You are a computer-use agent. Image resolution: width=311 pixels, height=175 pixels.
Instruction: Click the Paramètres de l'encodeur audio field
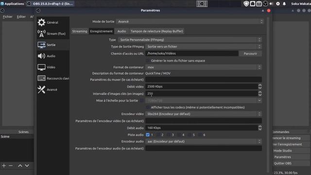tap(204, 148)
